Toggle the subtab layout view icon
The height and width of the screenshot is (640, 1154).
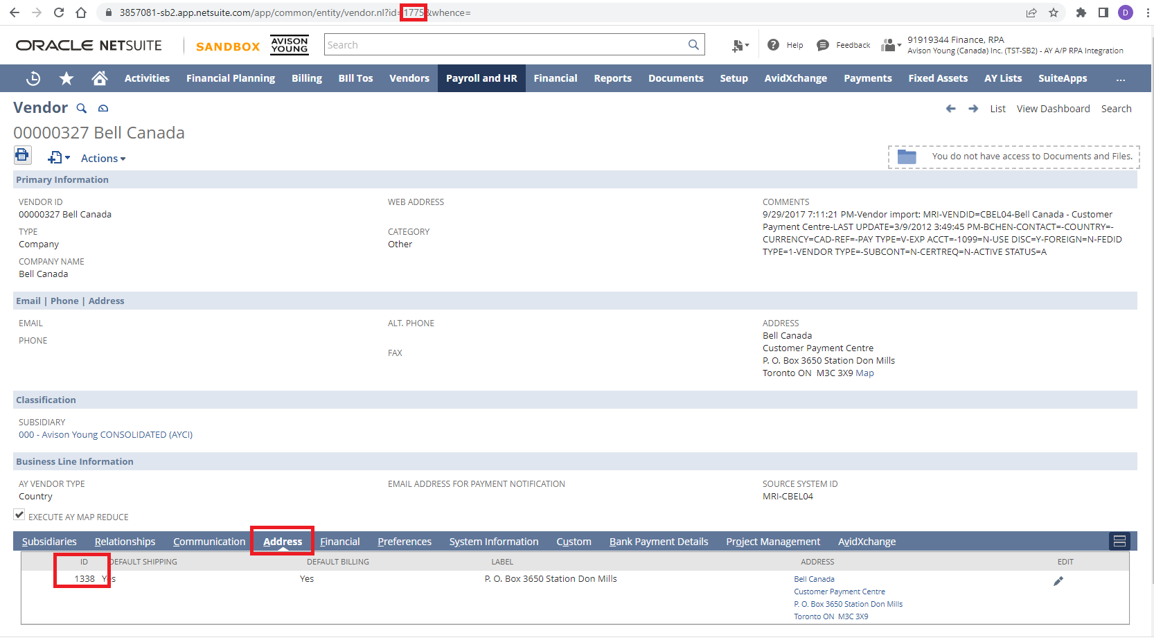tap(1119, 541)
